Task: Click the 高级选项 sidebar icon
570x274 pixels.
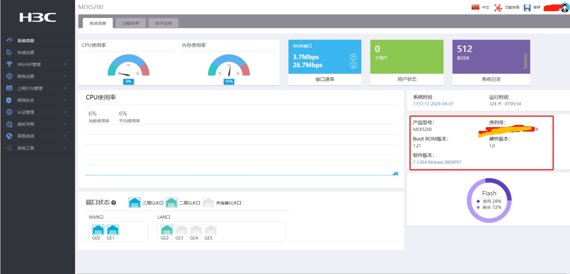Action: 10,136
